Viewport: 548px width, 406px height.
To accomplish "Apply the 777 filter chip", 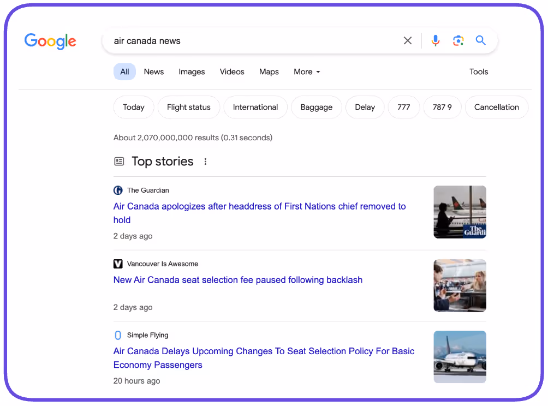I will [x=404, y=108].
